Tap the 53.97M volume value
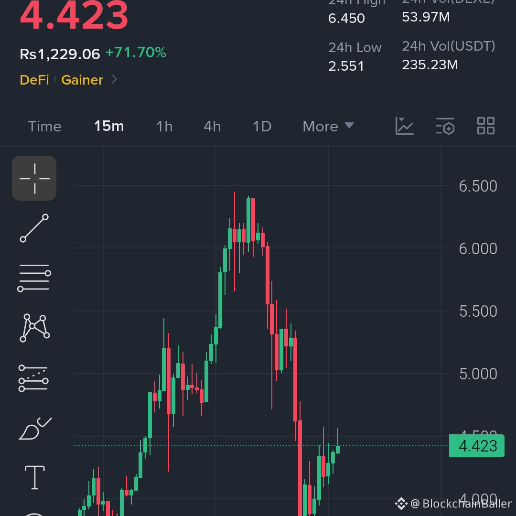This screenshot has width=516, height=516. [x=426, y=17]
